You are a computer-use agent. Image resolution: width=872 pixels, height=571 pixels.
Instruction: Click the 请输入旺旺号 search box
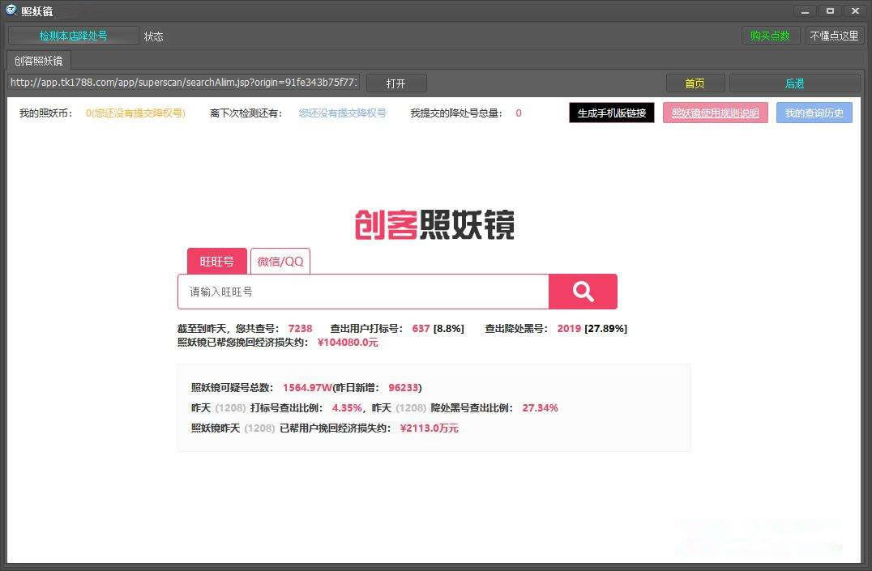362,291
